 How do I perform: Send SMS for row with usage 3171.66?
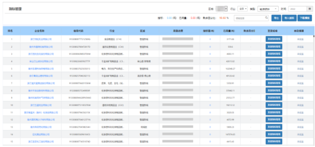[274, 39]
